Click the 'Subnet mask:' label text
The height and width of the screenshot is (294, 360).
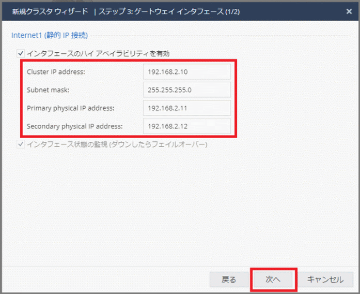point(47,90)
